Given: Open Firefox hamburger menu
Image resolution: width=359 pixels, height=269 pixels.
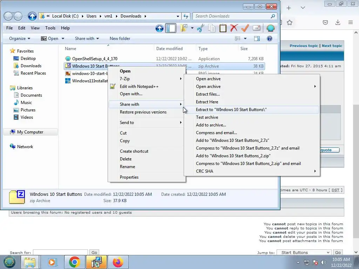Looking at the screenshot, I should point(351,22).
